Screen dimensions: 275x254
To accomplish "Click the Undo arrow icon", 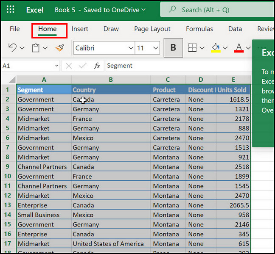I will tap(12, 47).
